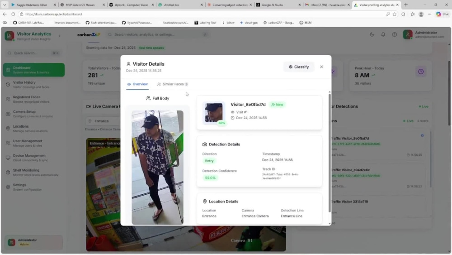The width and height of the screenshot is (452, 255).
Task: Click the Registered Faces people icon
Action: coord(8,99)
